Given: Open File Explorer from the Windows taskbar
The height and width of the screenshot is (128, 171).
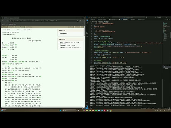Looking at the screenshot, I should [x=87, y=110].
